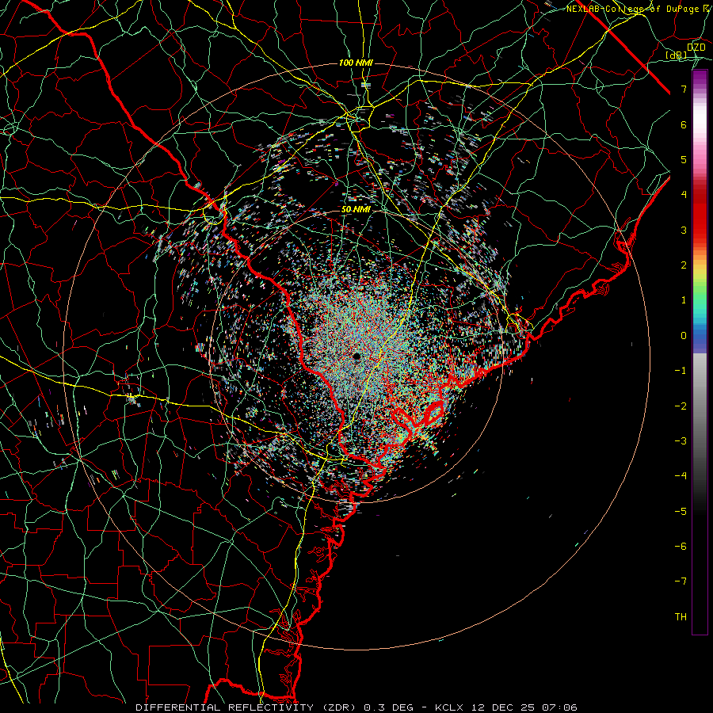The width and height of the screenshot is (713, 713).
Task: Click the "-5" value on the dB scale
Action: (x=681, y=511)
